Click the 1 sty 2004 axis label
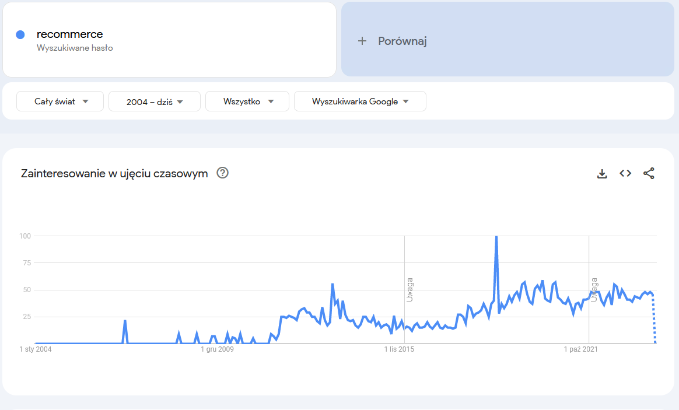The image size is (679, 410). point(34,349)
